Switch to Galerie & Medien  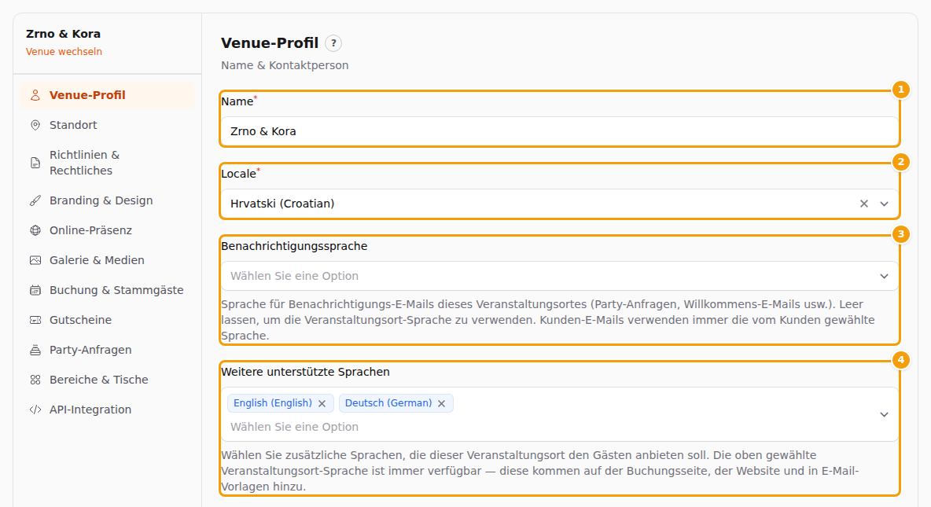(x=107, y=260)
